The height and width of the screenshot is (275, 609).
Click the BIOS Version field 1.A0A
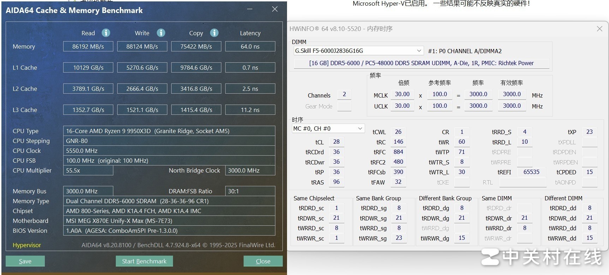coord(169,231)
